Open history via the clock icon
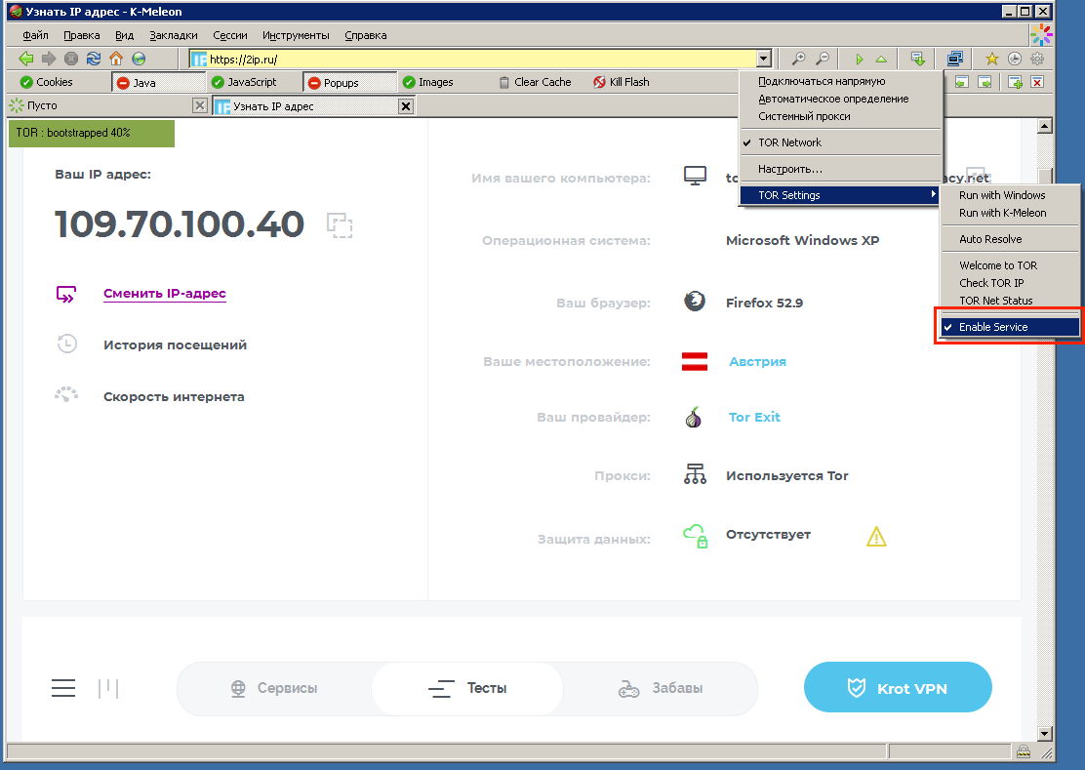 point(1015,59)
